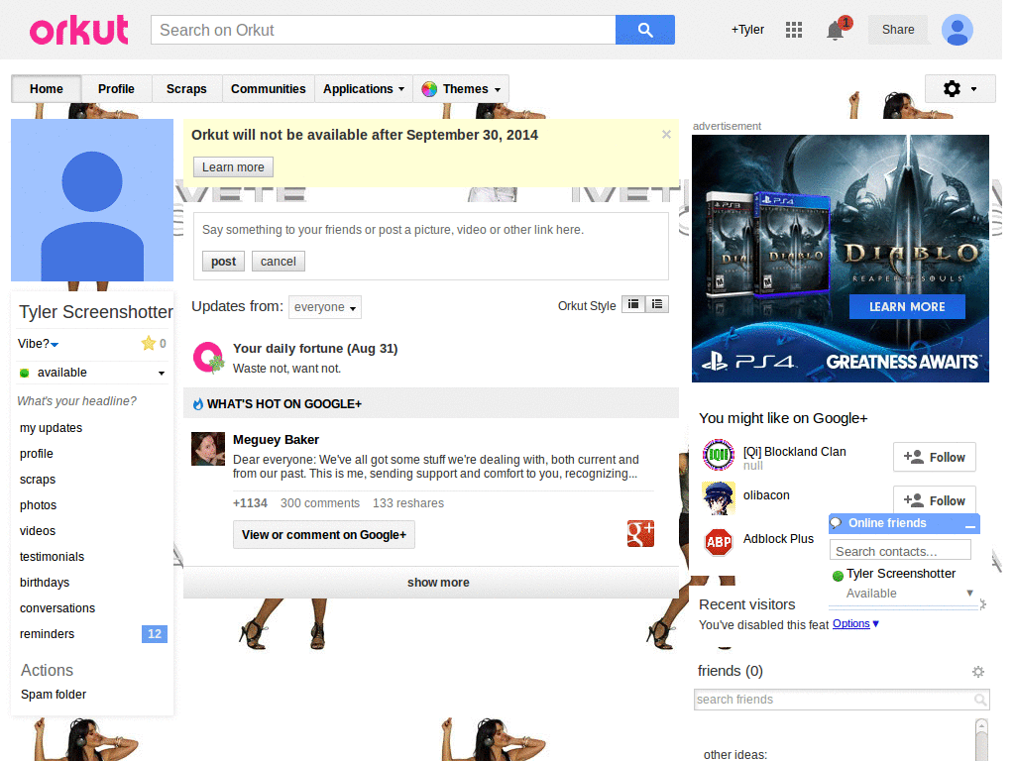Focus the Search on Orkut field

tap(384, 30)
